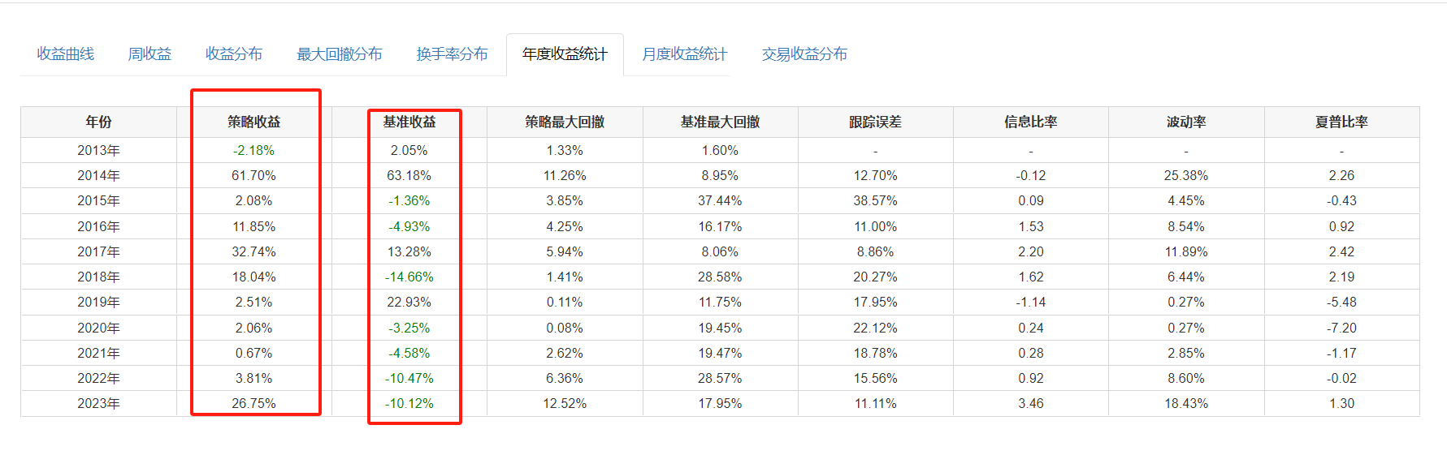The width and height of the screenshot is (1447, 455).
Task: Open the 最大回撤分布 tab
Action: click(x=340, y=54)
